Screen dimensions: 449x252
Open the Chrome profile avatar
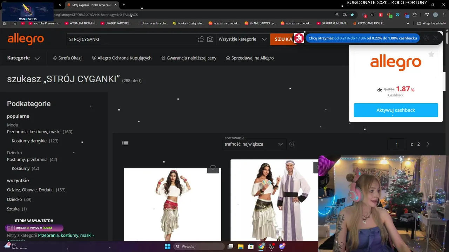coord(435,15)
